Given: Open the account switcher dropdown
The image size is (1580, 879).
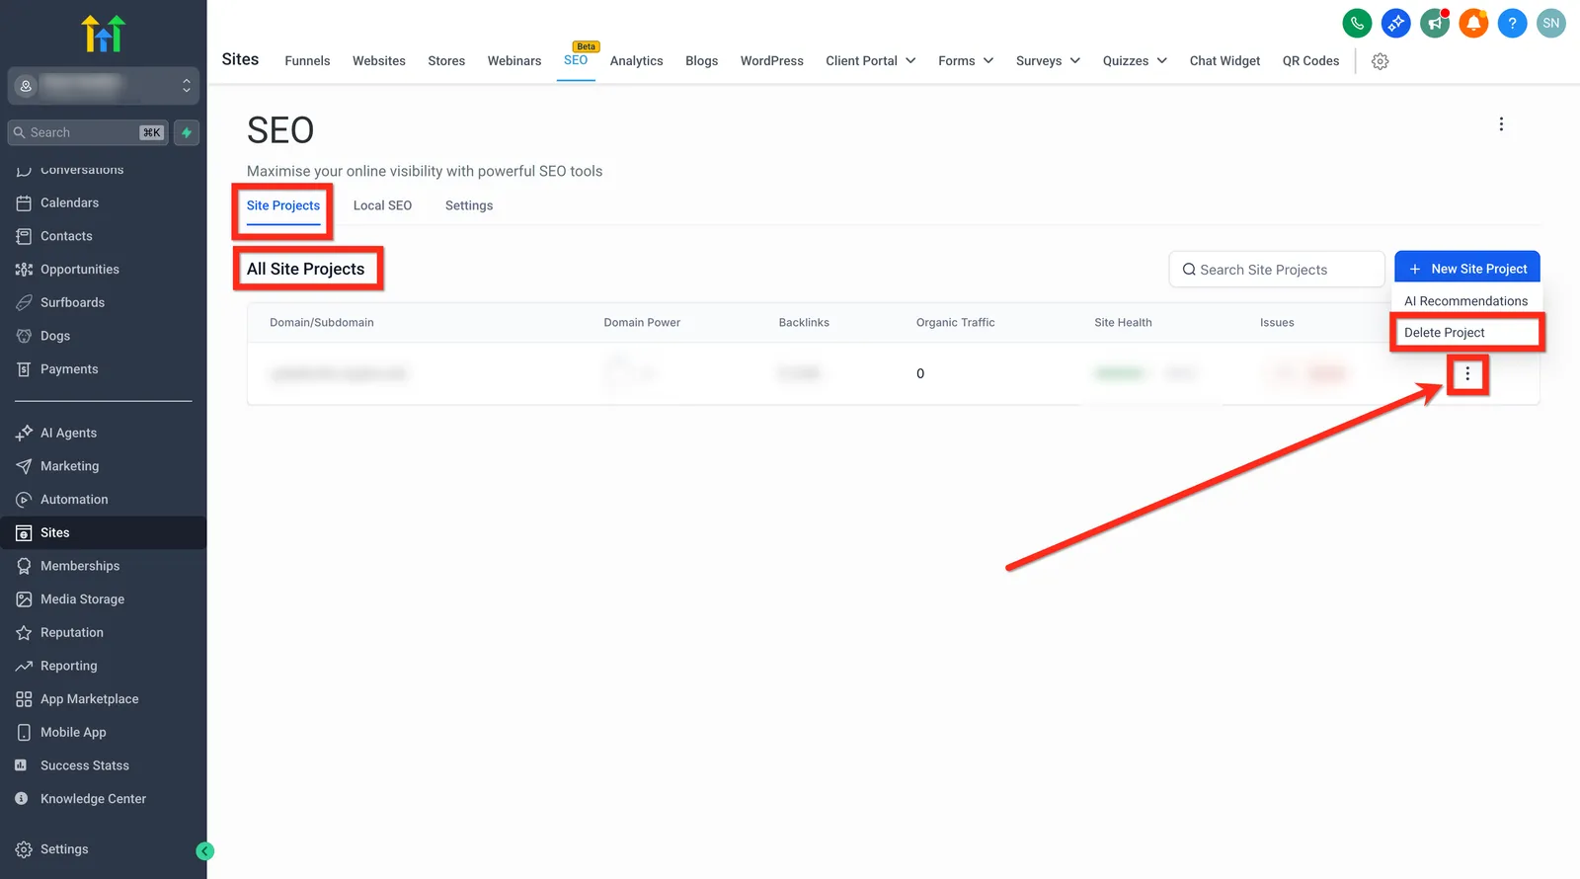Looking at the screenshot, I should coord(104,86).
